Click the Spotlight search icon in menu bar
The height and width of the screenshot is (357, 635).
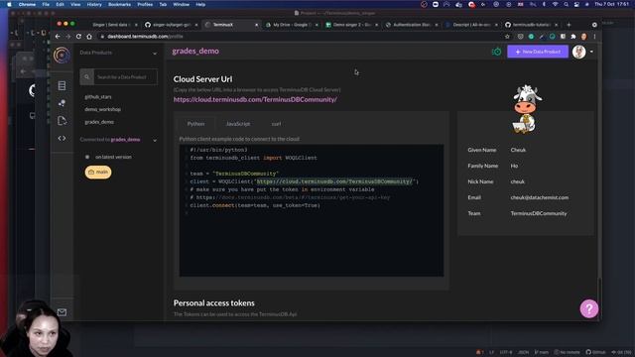(x=566, y=4)
